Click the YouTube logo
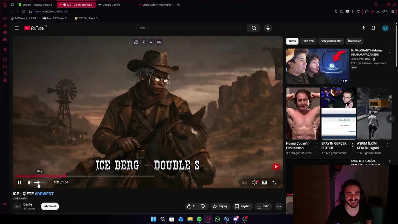The width and height of the screenshot is (398, 224). [x=34, y=28]
